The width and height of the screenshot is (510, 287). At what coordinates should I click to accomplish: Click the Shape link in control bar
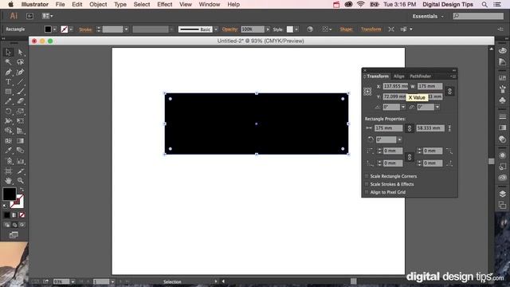346,29
